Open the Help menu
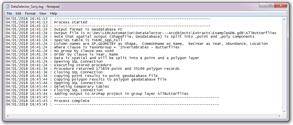The width and height of the screenshot is (293, 125). [x=53, y=13]
